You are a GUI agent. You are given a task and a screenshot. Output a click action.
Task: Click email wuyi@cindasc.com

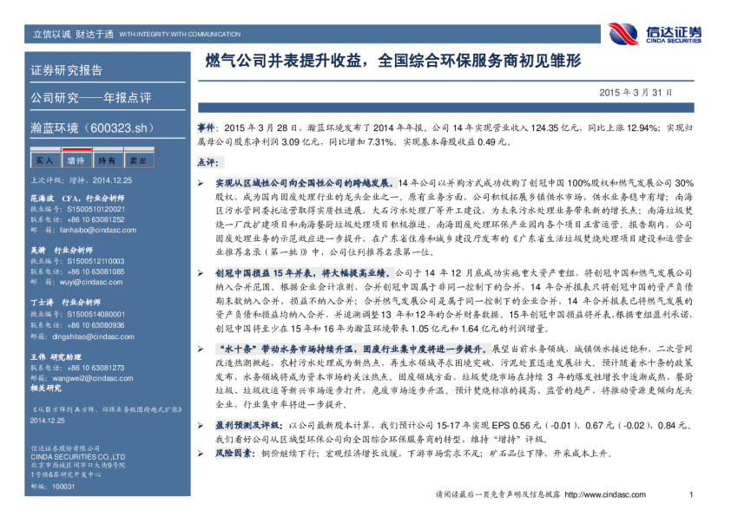tap(81, 281)
